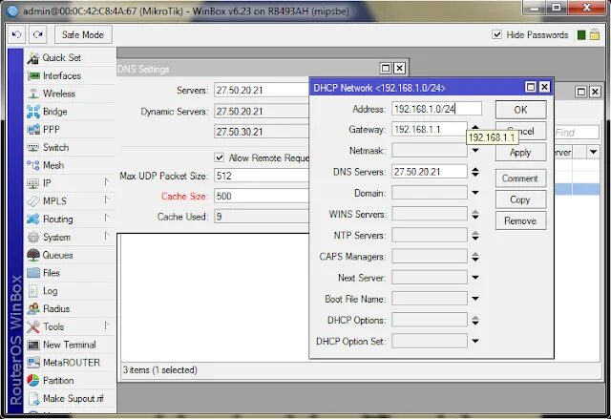Click the Log document icon
611x419 pixels.
point(33,291)
